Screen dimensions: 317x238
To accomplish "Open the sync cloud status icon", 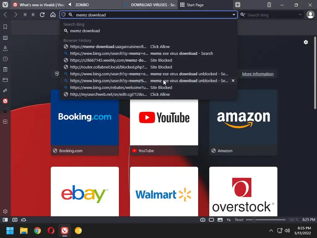I will [24, 220].
